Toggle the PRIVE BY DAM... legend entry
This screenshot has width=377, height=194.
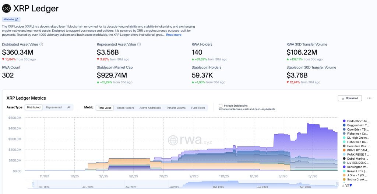356,150
